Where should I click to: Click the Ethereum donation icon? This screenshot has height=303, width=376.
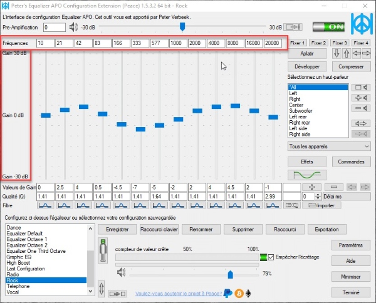pos(248,294)
